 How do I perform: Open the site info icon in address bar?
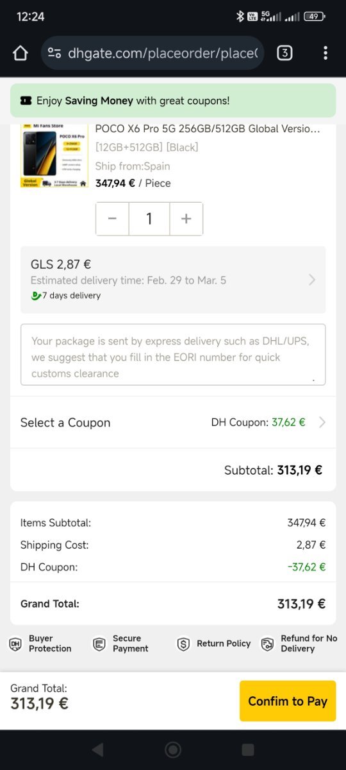click(x=55, y=53)
